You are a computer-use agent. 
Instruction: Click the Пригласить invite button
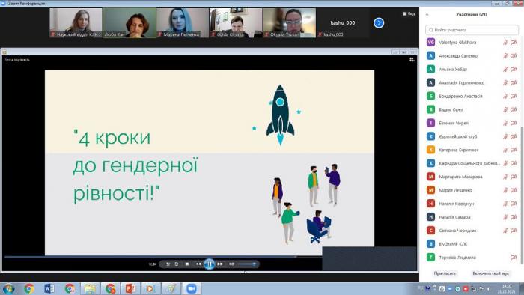point(445,273)
